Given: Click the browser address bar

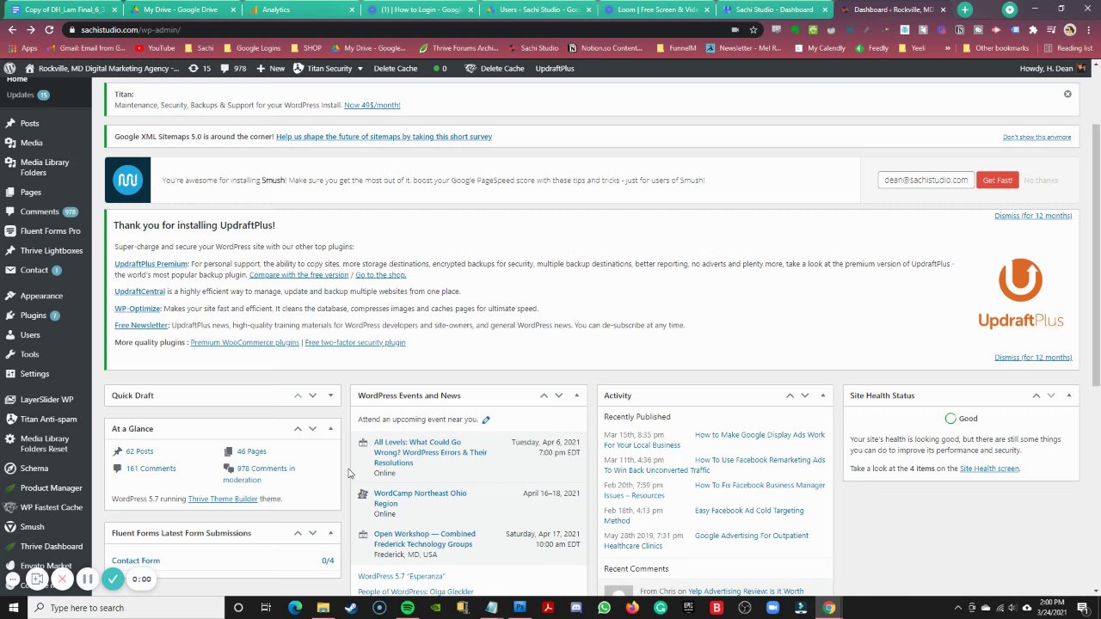Looking at the screenshot, I should (404, 29).
